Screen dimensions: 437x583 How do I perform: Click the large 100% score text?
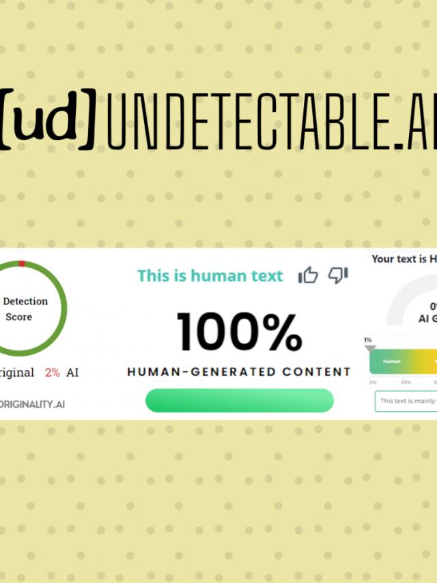pyautogui.click(x=239, y=332)
